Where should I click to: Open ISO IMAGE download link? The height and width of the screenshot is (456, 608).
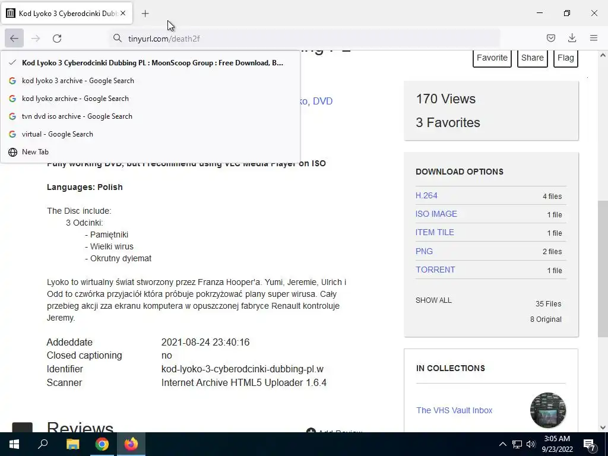pos(436,214)
